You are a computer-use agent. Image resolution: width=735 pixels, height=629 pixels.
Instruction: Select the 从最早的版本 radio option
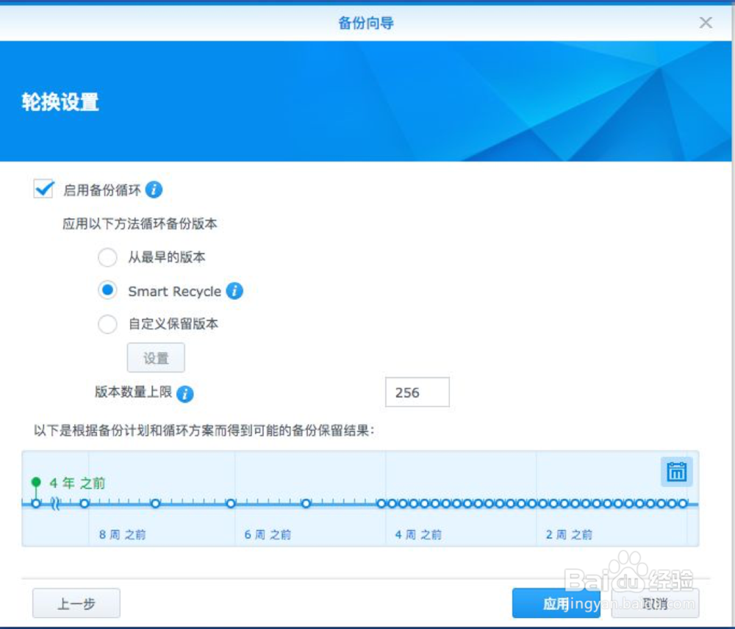[x=107, y=257]
